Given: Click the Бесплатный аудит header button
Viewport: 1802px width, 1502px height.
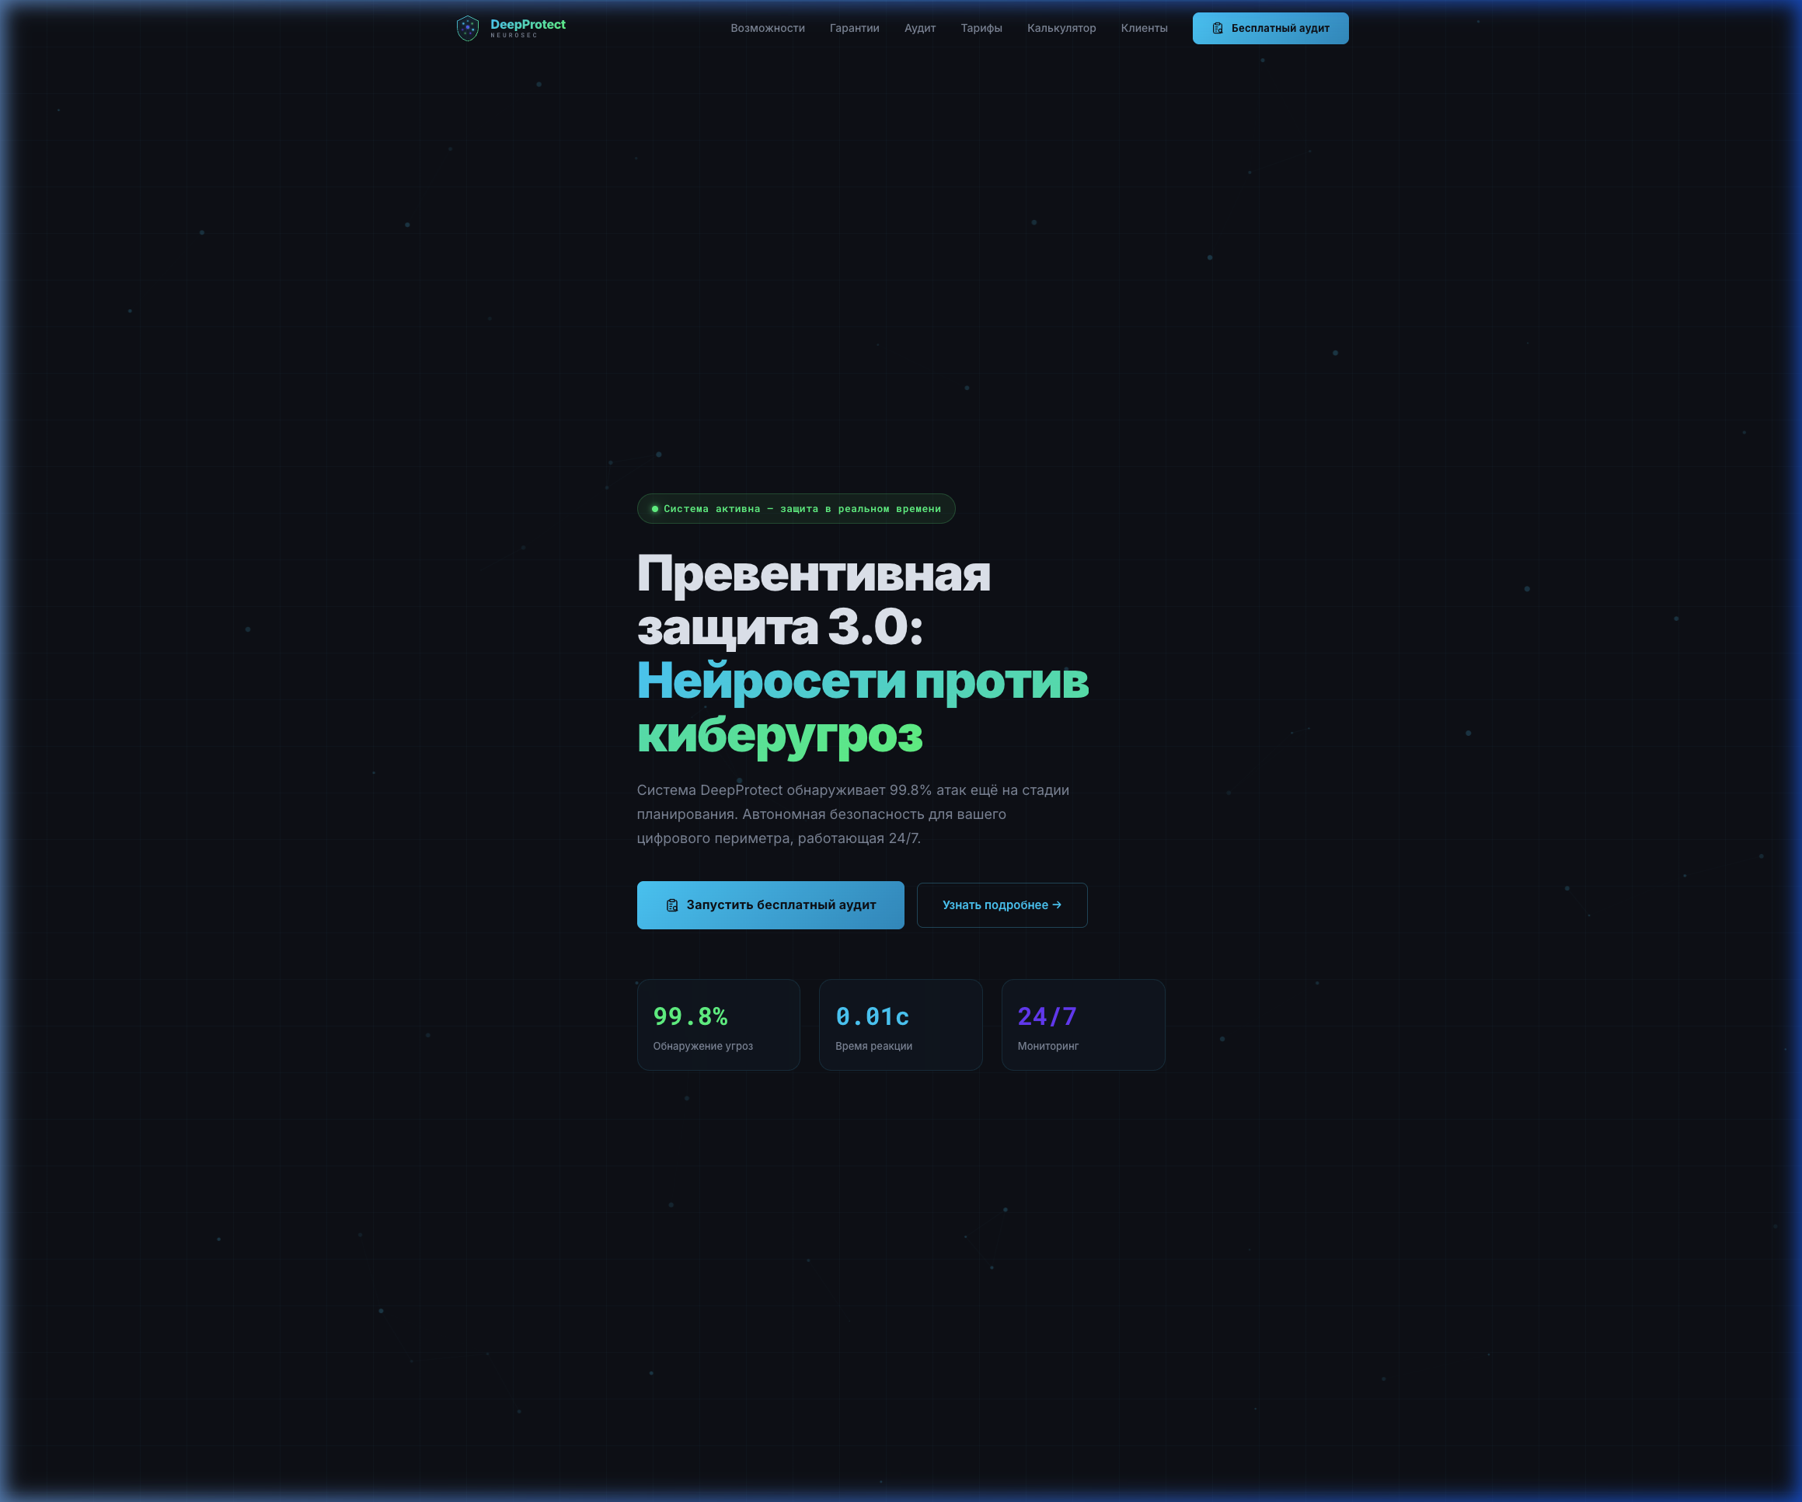Looking at the screenshot, I should click(1270, 28).
